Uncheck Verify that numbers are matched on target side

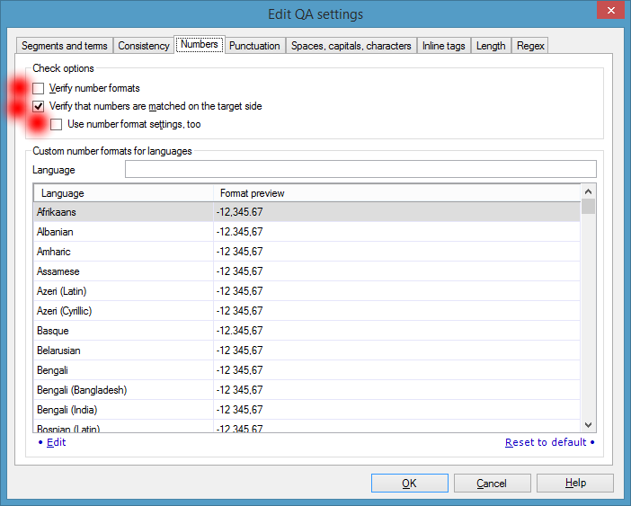click(x=38, y=106)
